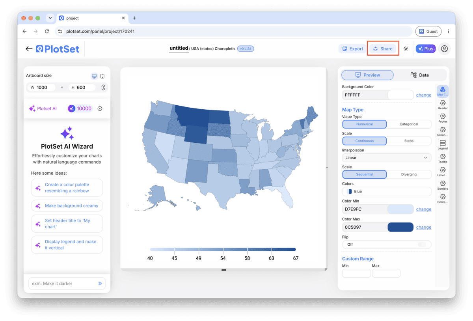Close the Plotset AI panel

[x=100, y=108]
